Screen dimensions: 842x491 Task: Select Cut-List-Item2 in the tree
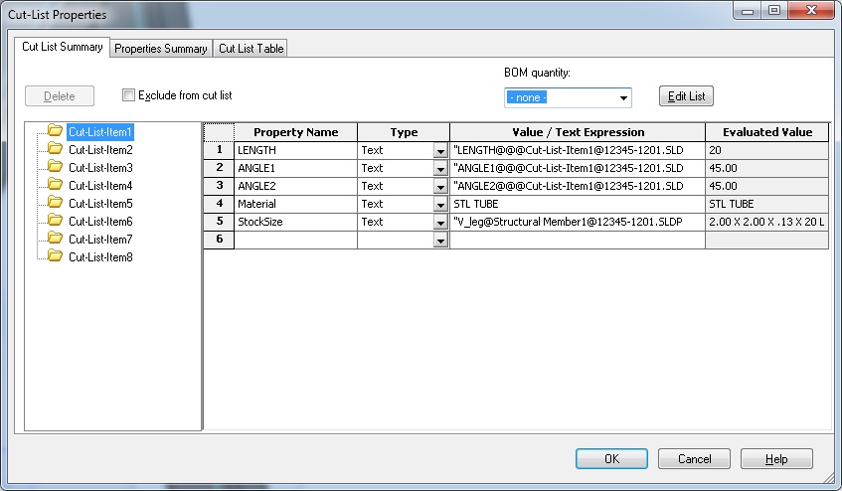pos(100,150)
